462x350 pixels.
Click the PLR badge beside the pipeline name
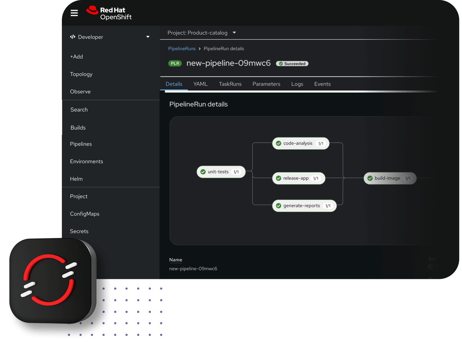175,63
